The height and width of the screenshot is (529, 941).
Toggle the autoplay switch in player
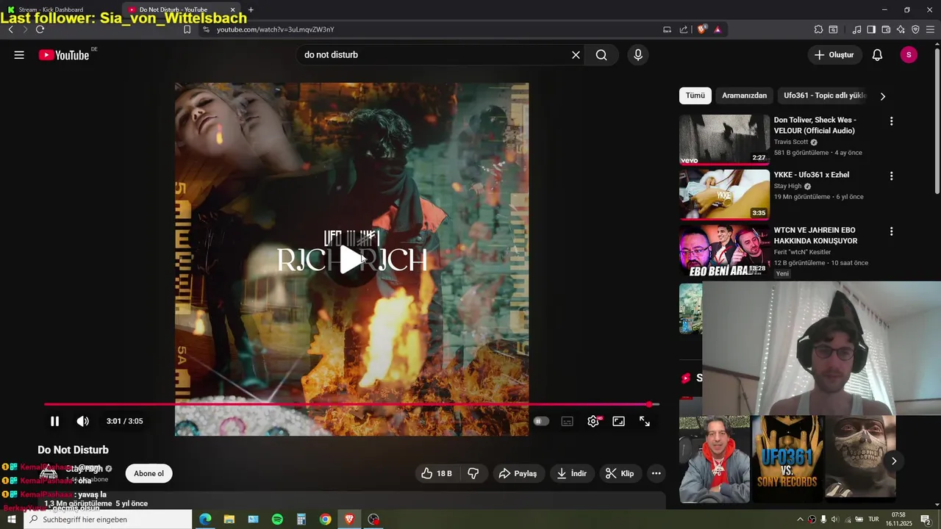pyautogui.click(x=541, y=421)
